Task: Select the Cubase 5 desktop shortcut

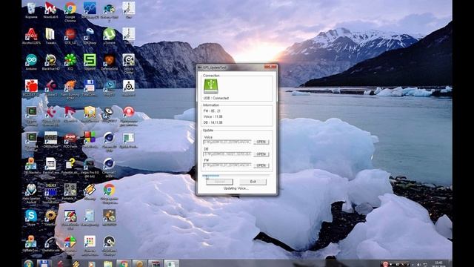Action: [50, 88]
